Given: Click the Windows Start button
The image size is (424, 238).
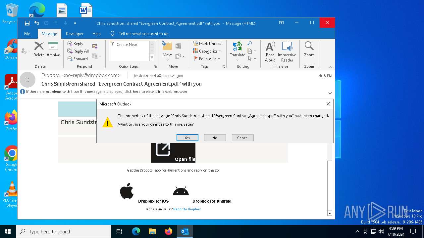Looking at the screenshot, I should coord(8,231).
